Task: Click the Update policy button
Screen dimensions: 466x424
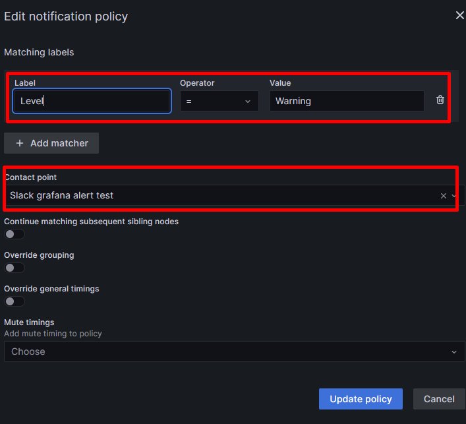Action: click(x=361, y=399)
